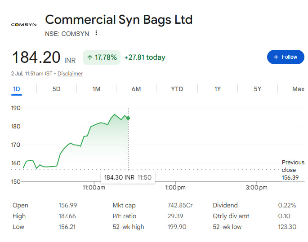Click the Mkt cap label

(x=124, y=205)
